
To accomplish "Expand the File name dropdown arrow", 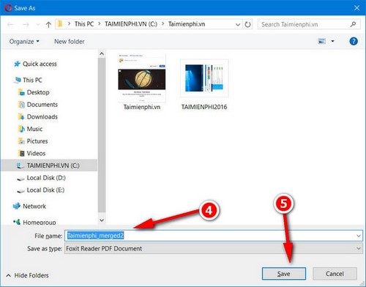I will click(359, 236).
